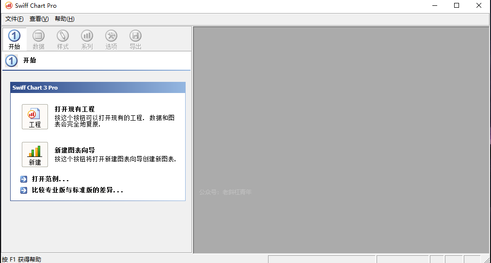Click the 新建 new chart wizard button
The height and width of the screenshot is (263, 491).
[x=35, y=155]
